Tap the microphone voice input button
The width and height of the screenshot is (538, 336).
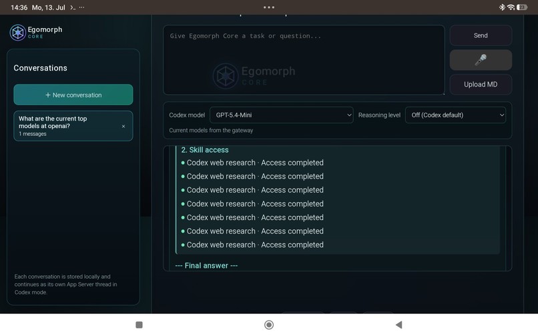tap(481, 60)
